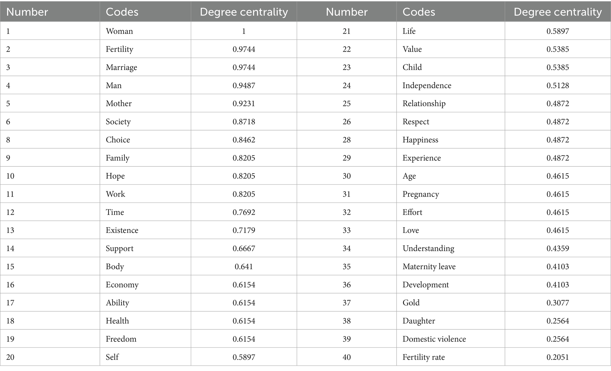Click the 'Fertility rate' cell

tap(423, 357)
